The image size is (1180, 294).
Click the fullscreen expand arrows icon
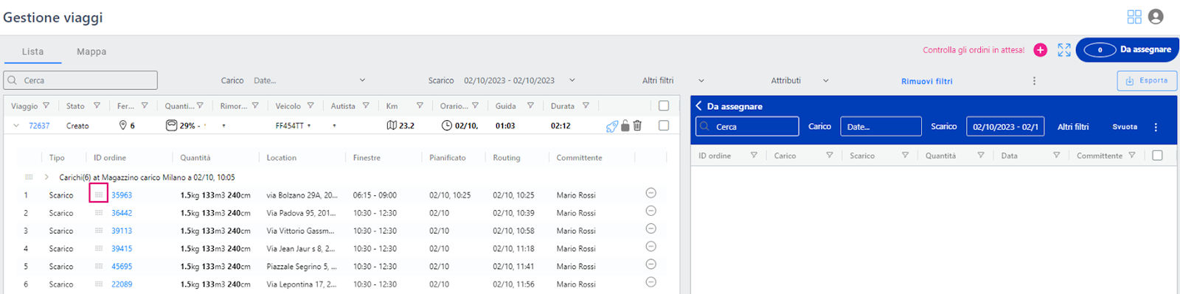tap(1063, 50)
